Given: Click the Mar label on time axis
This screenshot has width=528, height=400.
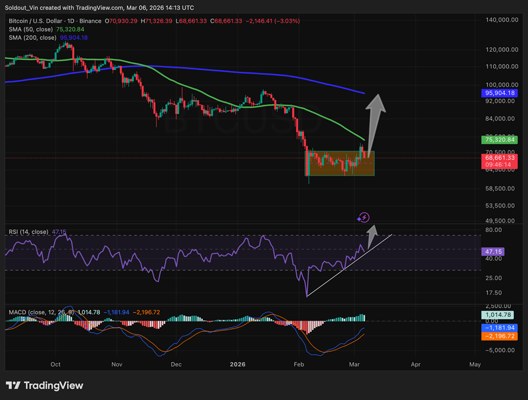Looking at the screenshot, I should 354,364.
